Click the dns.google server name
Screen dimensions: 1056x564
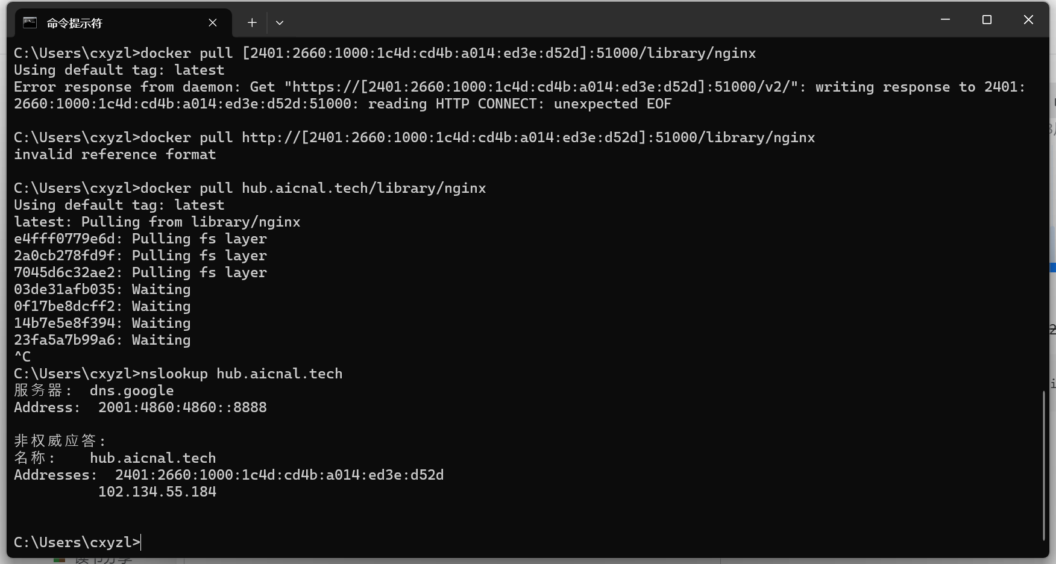[132, 390]
